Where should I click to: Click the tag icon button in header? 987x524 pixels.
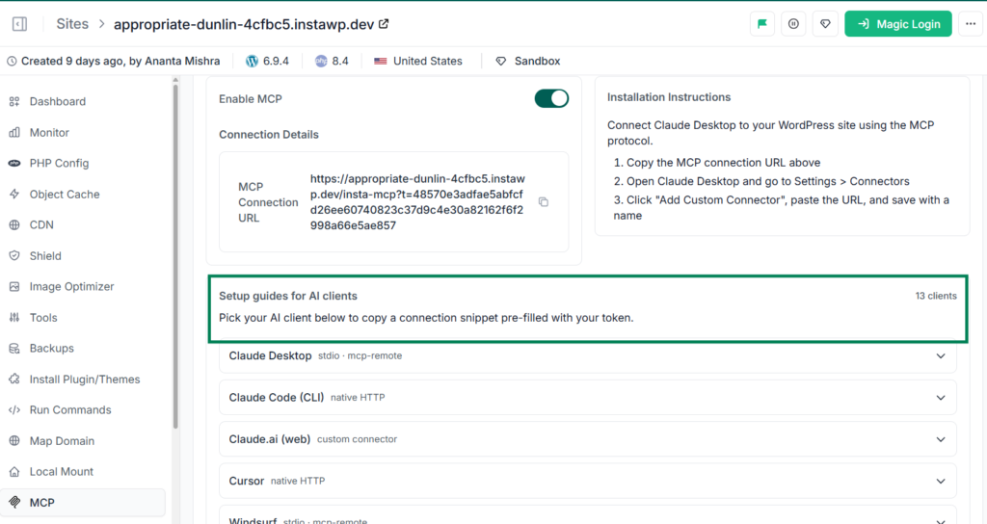(x=825, y=24)
